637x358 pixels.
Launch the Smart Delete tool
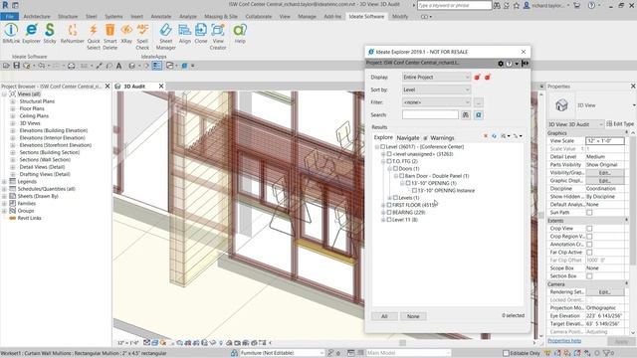[110, 37]
